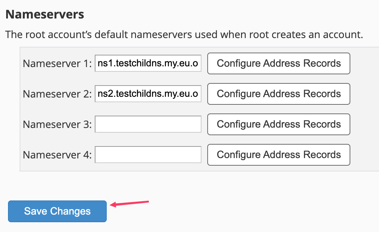Viewport: 379px width, 232px height.
Task: Click the Nameserver 1 input field
Action: pos(148,63)
